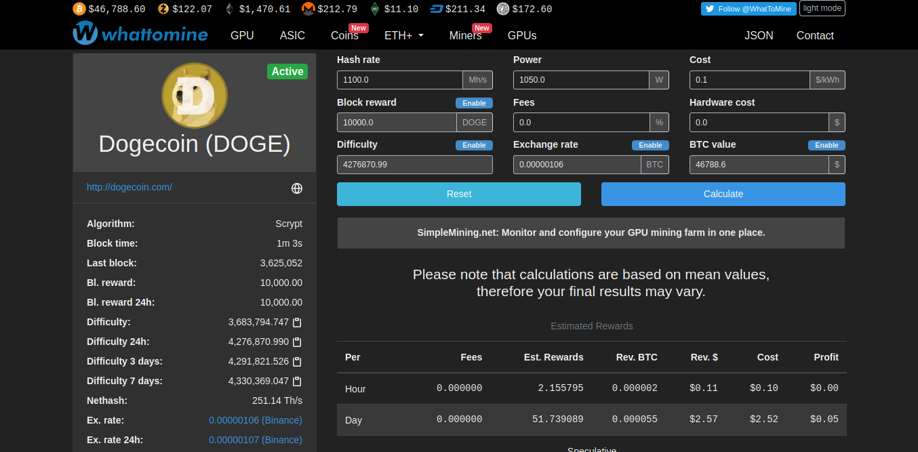Follow @WhatToMine on Twitter
Viewport: 918px width, 452px height.
pyautogui.click(x=749, y=9)
